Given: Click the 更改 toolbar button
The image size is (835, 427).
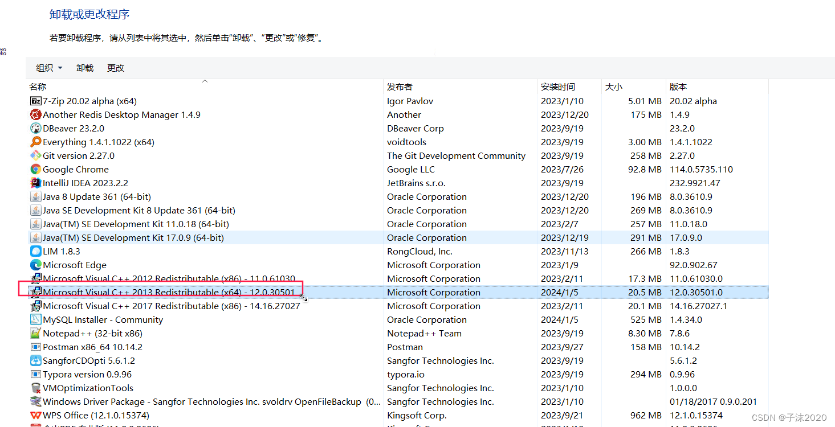Looking at the screenshot, I should (x=116, y=68).
